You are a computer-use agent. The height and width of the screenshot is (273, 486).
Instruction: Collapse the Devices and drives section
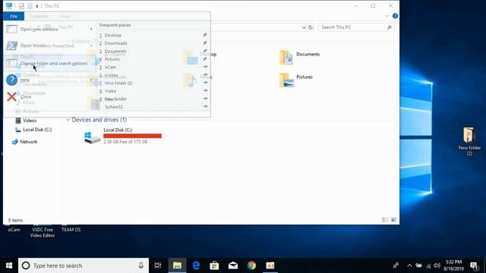68,120
